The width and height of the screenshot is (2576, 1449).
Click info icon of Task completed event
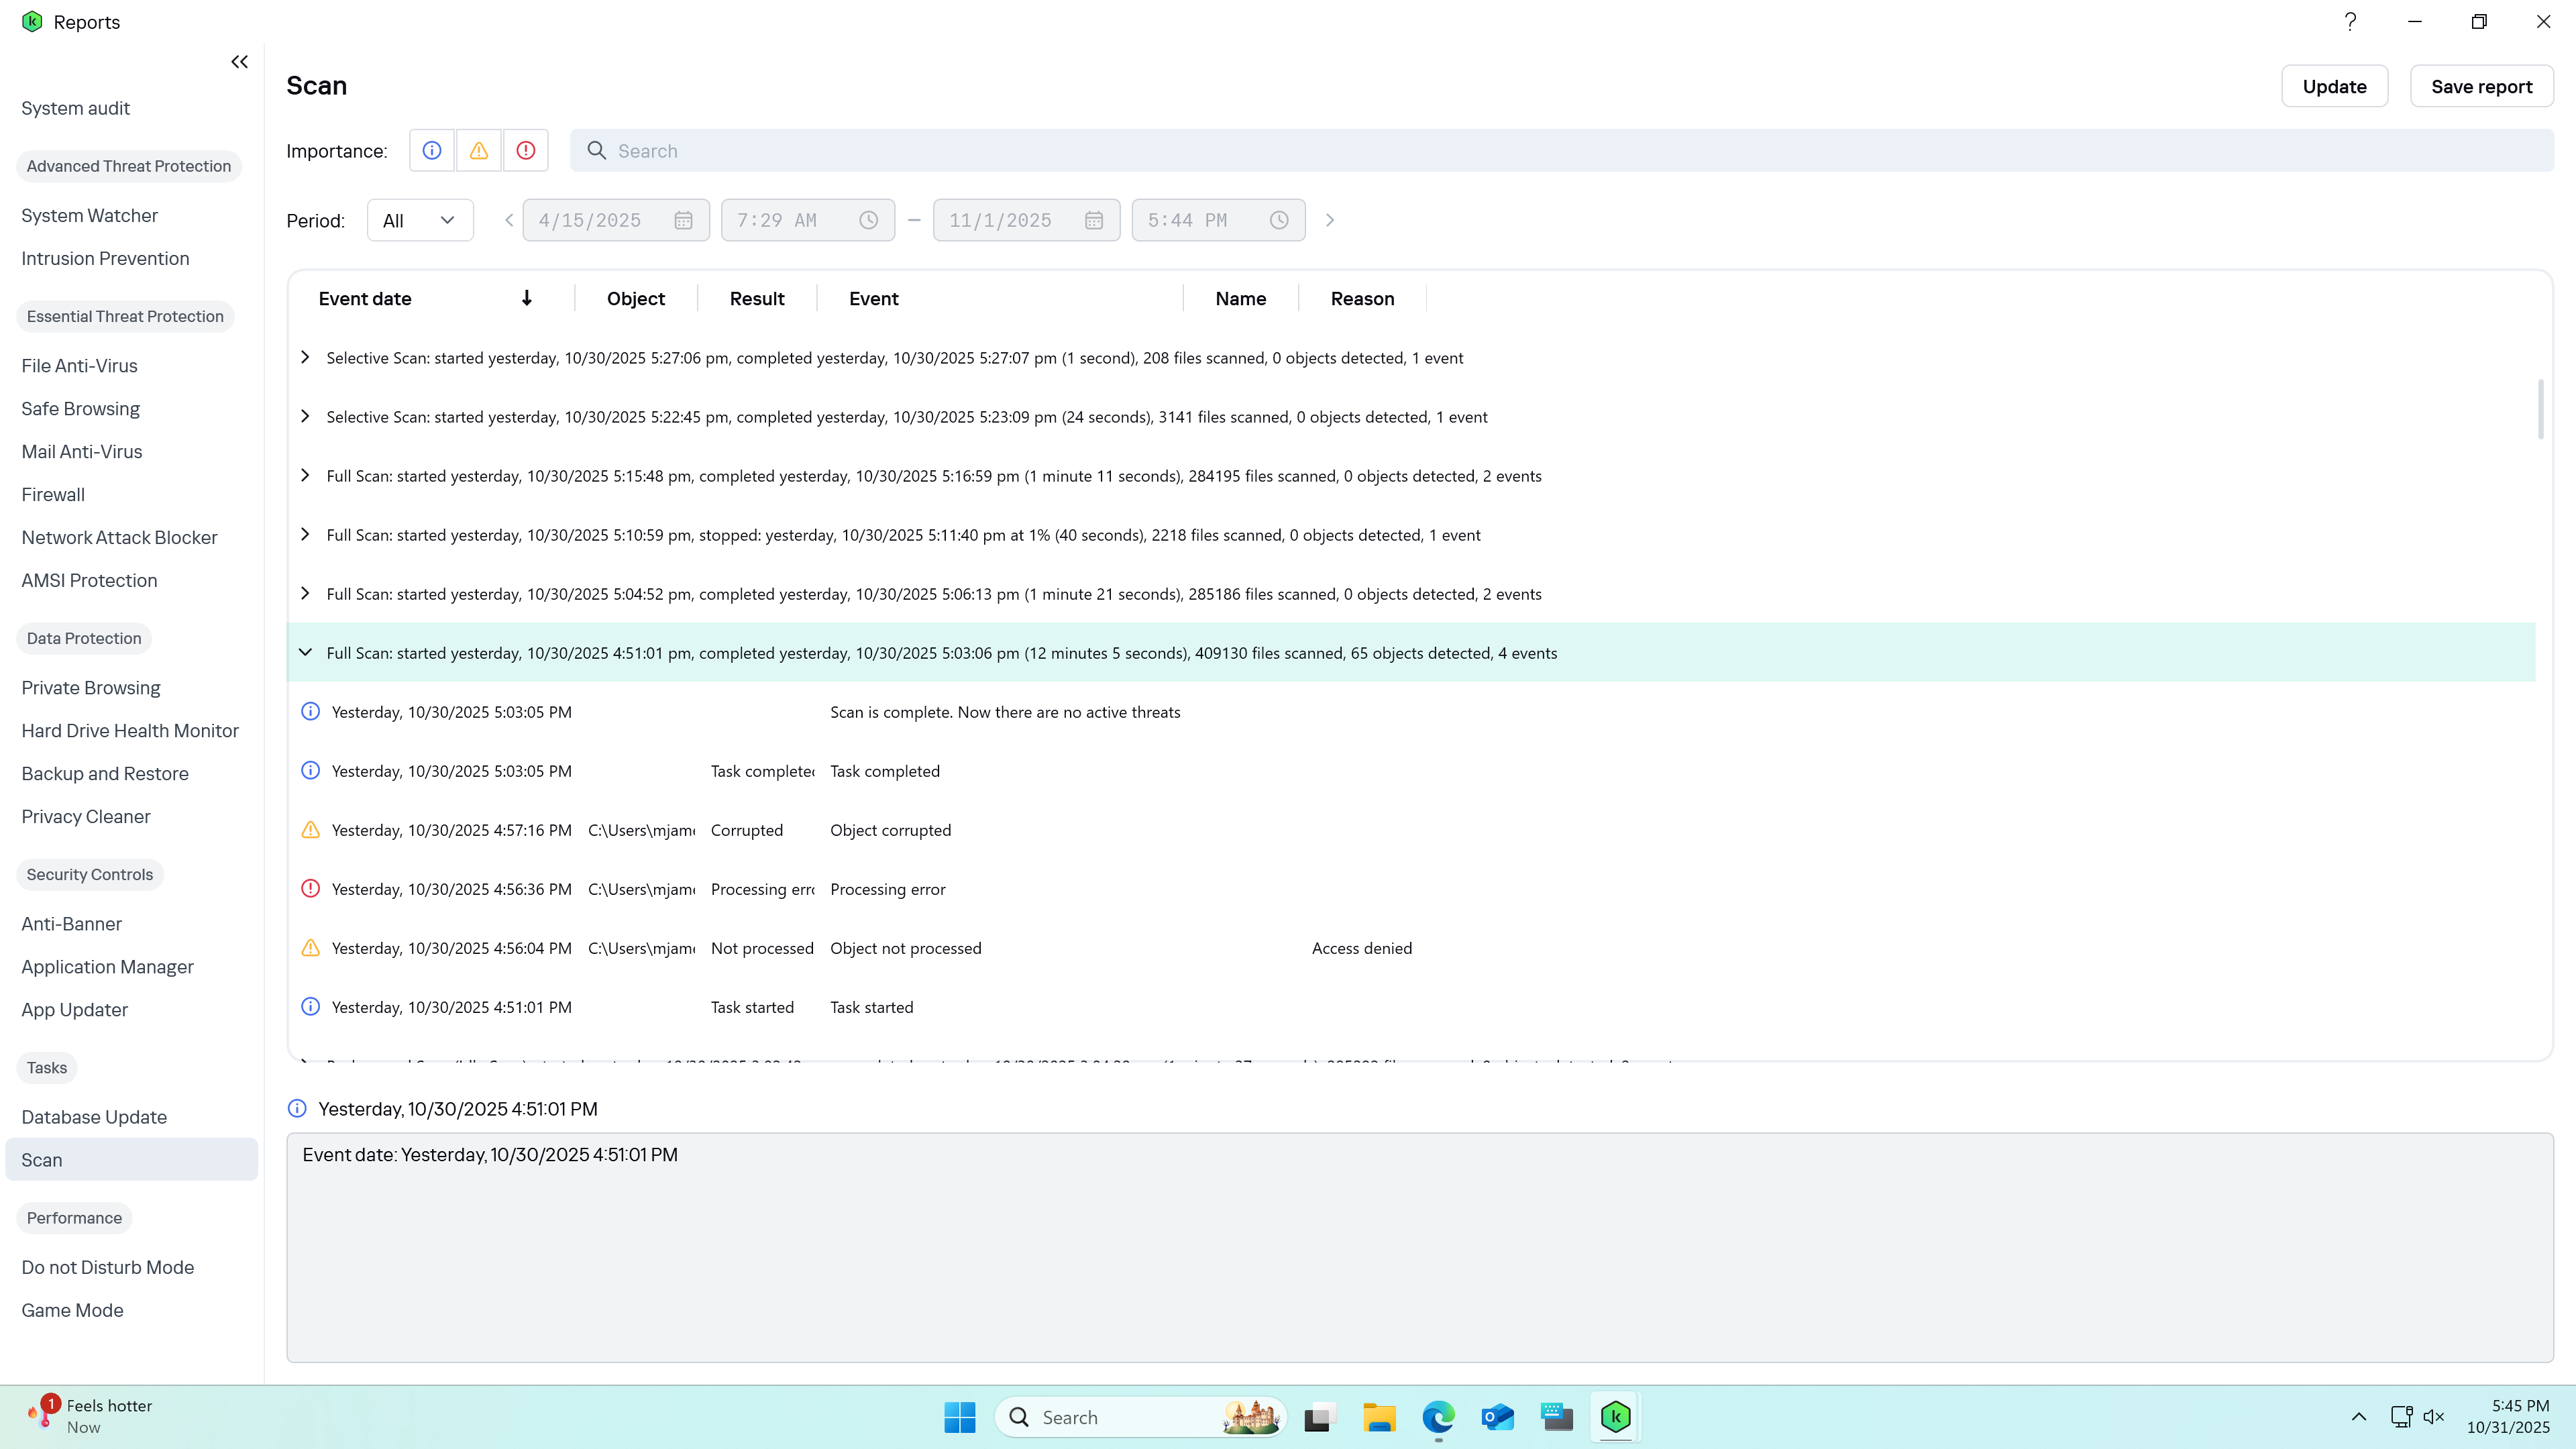click(311, 770)
